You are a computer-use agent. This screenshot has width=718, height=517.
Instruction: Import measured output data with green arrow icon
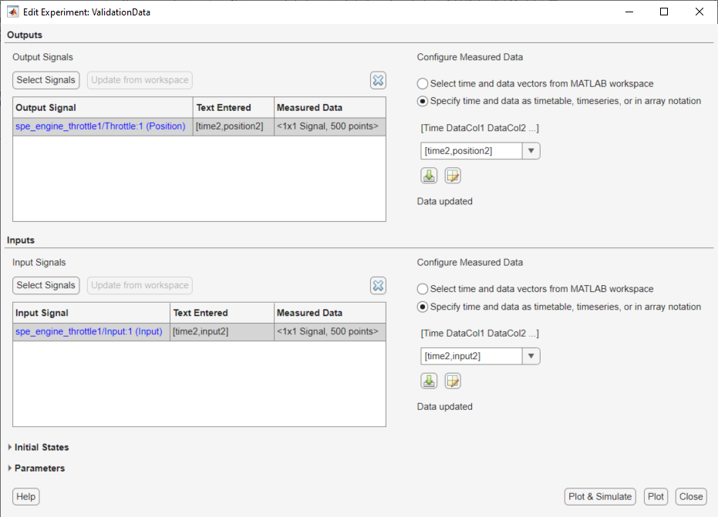(429, 176)
